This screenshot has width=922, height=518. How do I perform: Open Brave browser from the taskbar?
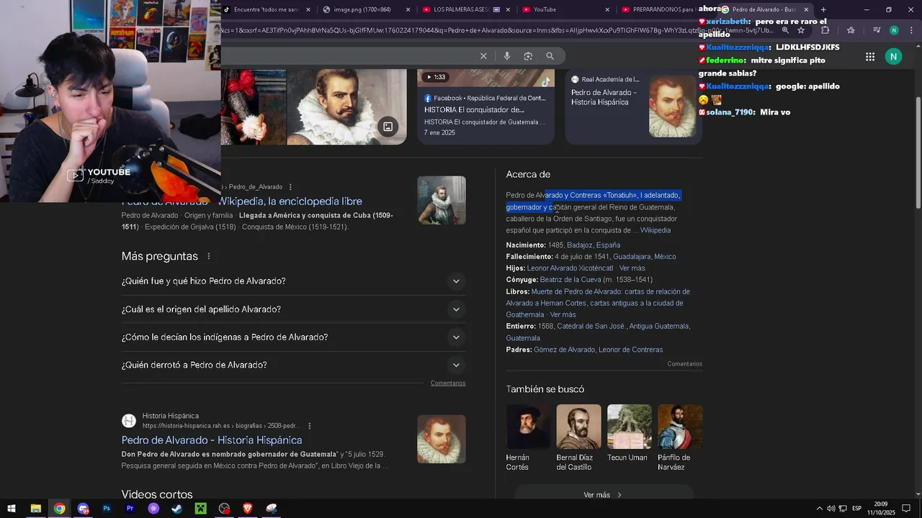(248, 509)
